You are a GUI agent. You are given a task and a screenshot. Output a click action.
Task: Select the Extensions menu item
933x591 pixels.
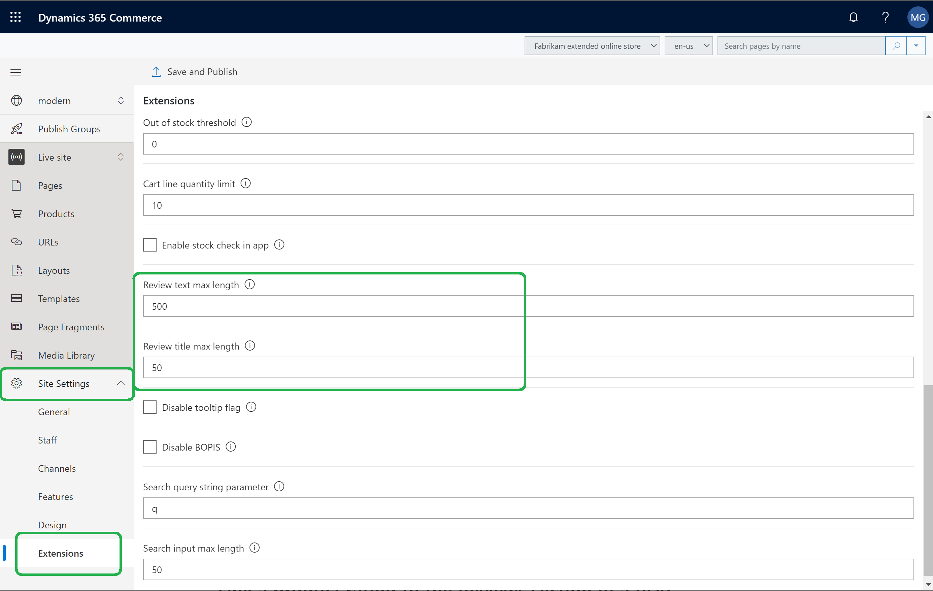(61, 553)
